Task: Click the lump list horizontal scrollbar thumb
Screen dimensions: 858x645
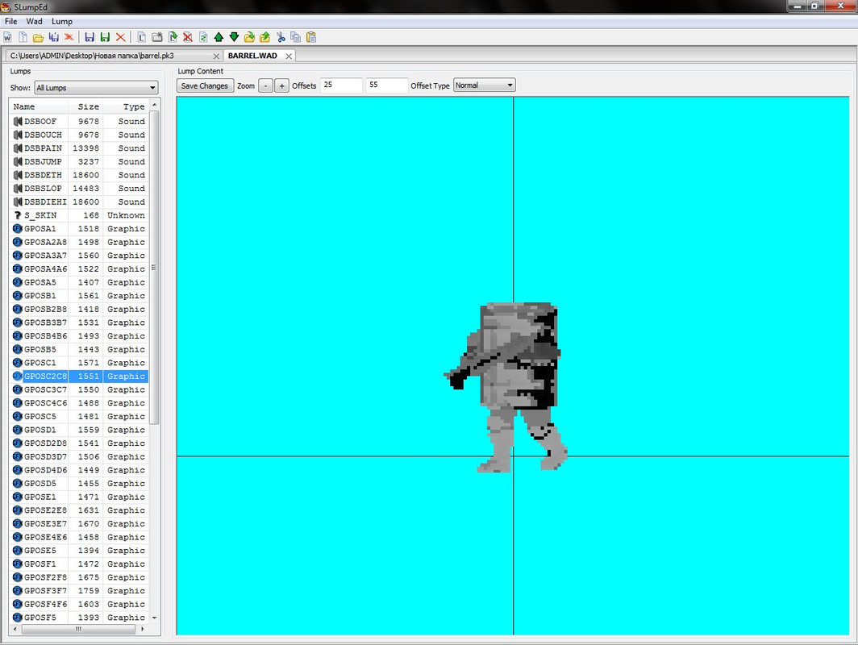Action: pyautogui.click(x=78, y=629)
